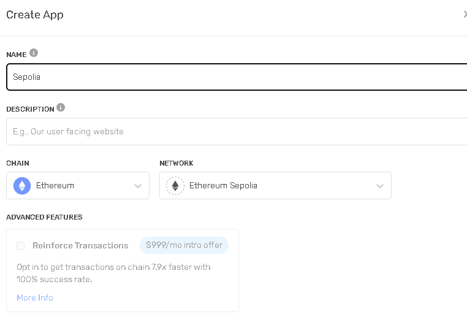Expand the Network dropdown chevron
The image size is (467, 322).
click(380, 186)
